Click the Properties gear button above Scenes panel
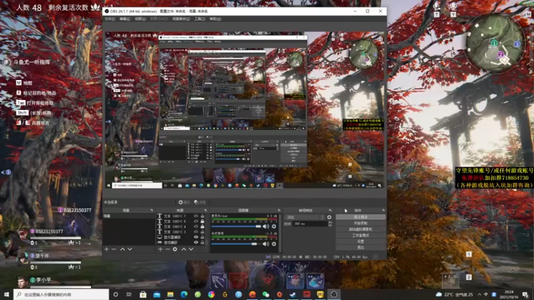Screen dimensions: 534x300 click(184, 202)
